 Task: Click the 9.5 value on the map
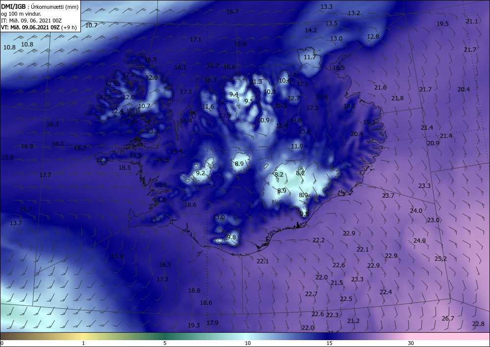pos(249,101)
